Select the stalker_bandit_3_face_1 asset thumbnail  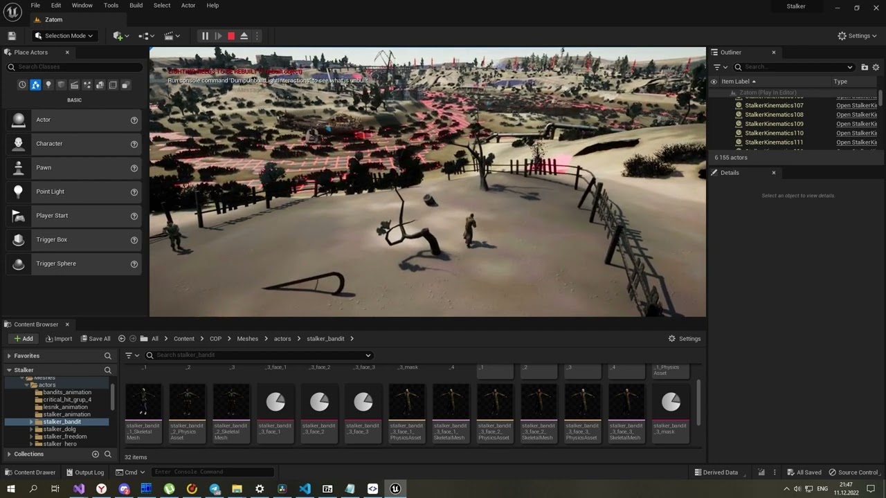275,403
